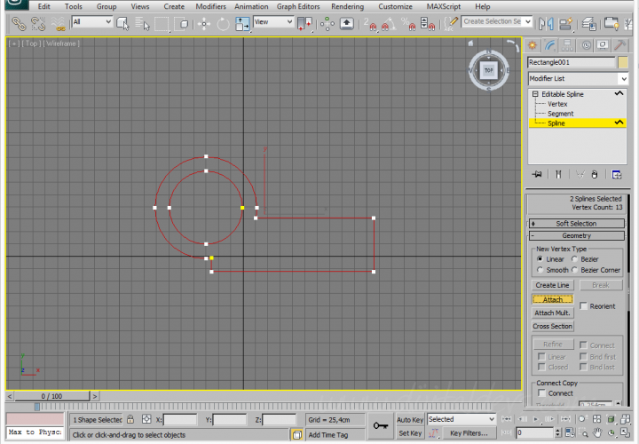The height and width of the screenshot is (444, 639).
Task: Click the Set Keys key icon
Action: [x=381, y=426]
